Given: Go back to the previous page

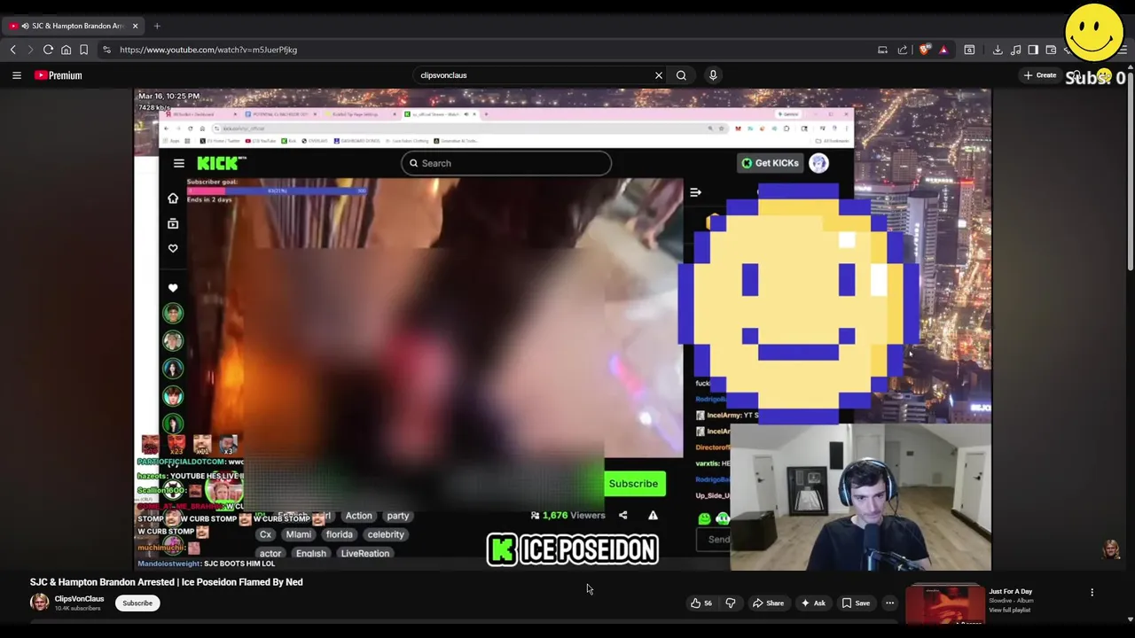Looking at the screenshot, I should coord(13,50).
